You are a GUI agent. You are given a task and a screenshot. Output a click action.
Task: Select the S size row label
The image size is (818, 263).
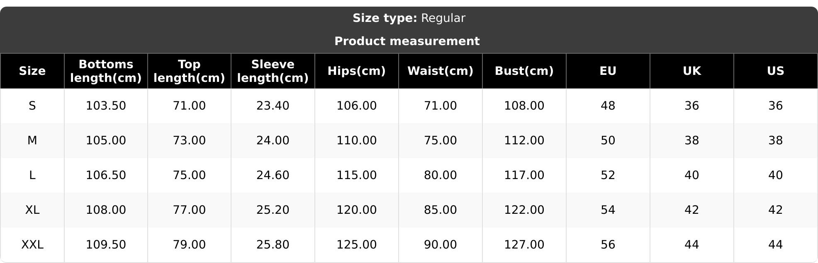coord(32,106)
